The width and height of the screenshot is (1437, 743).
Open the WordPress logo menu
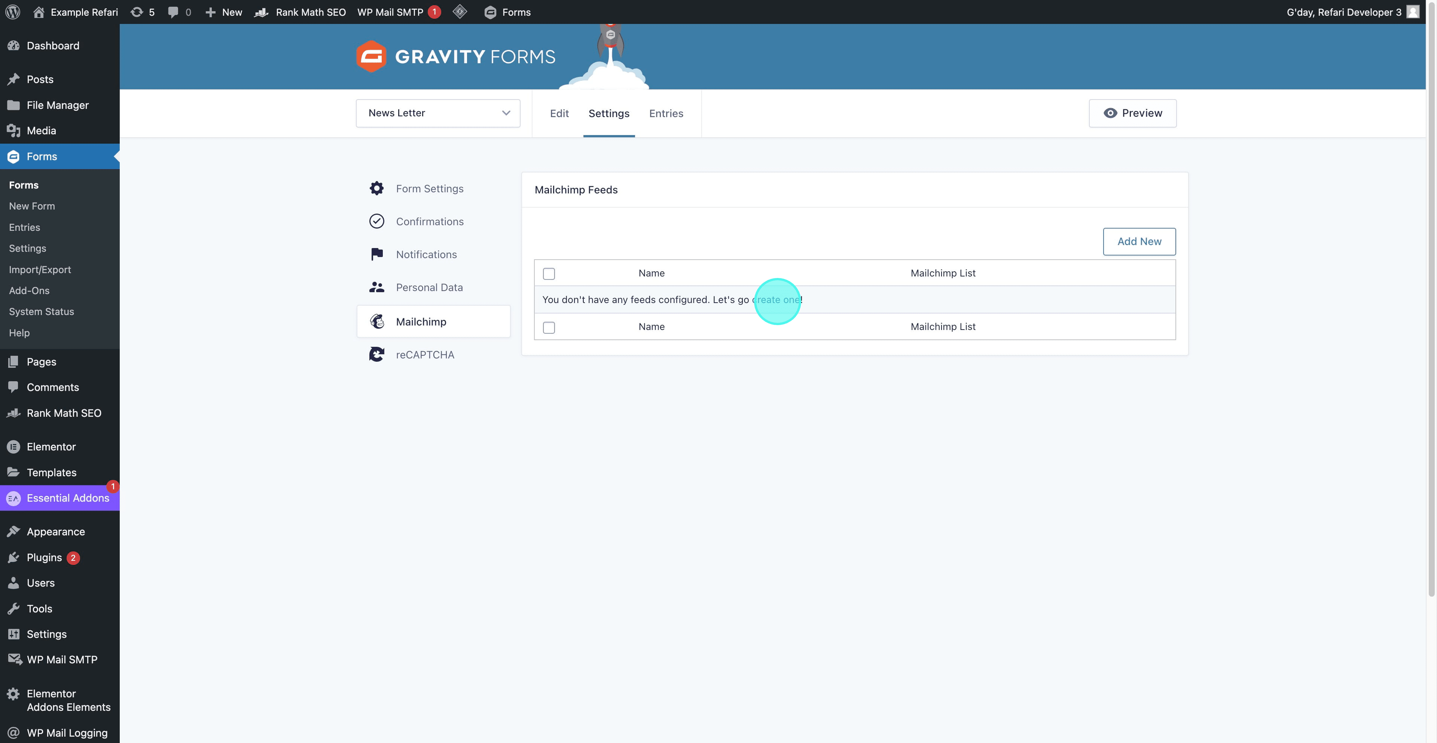pyautogui.click(x=13, y=12)
